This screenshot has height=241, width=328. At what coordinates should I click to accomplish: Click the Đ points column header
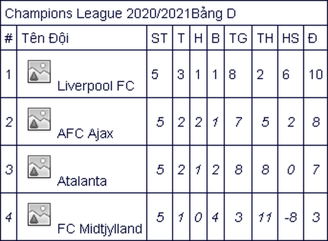pyautogui.click(x=313, y=38)
